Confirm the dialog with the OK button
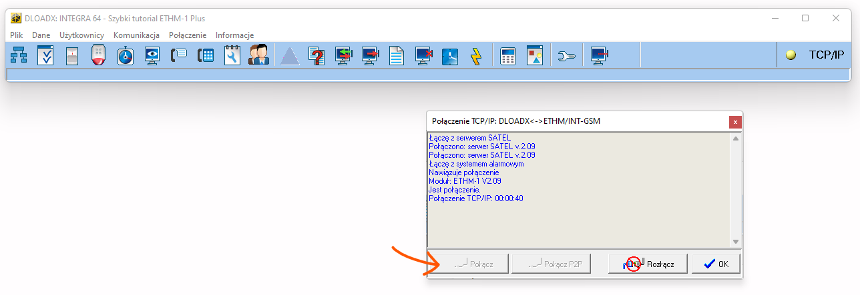The height and width of the screenshot is (295, 860). [716, 264]
